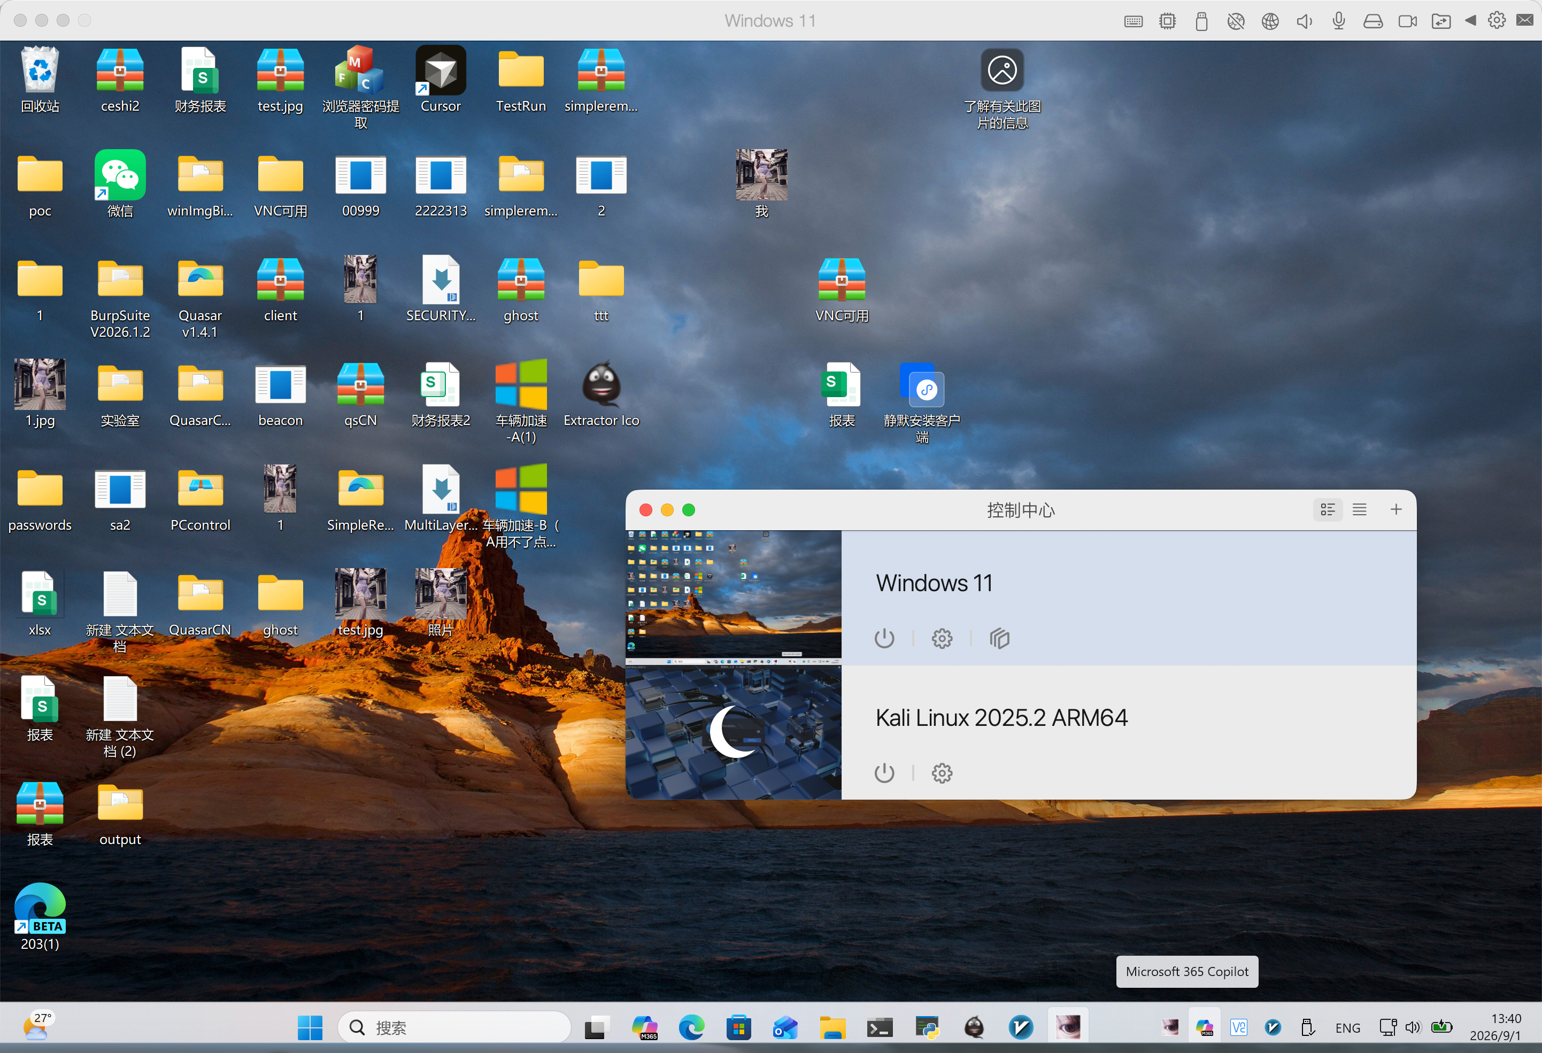Click Kali Linux power button in 控制中心
1542x1053 pixels.
[x=884, y=773]
